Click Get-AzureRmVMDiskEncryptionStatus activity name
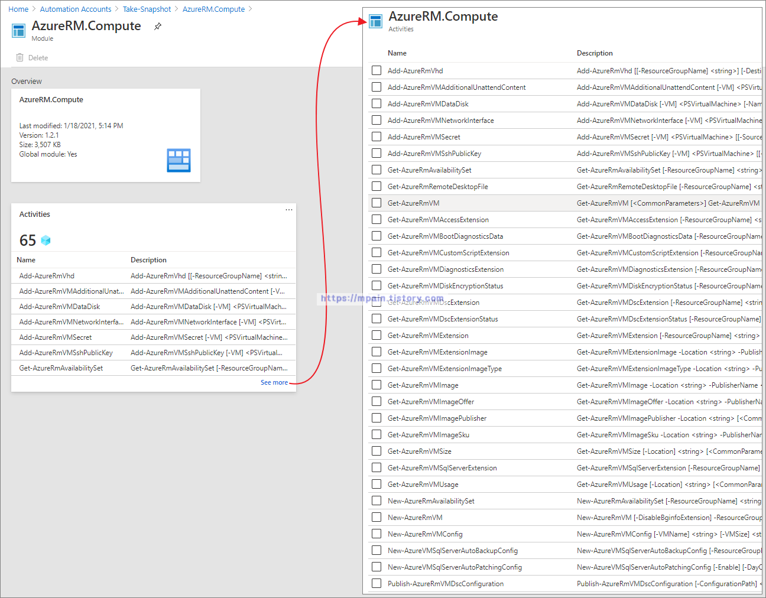Screen dimensions: 766x598 click(x=446, y=285)
